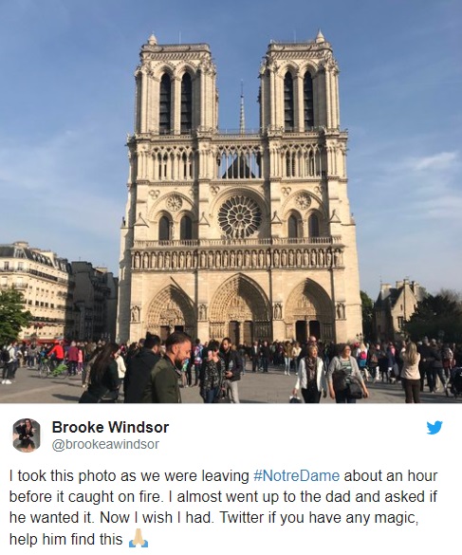
Task: Click the small stone house on right
Action: coord(397,308)
